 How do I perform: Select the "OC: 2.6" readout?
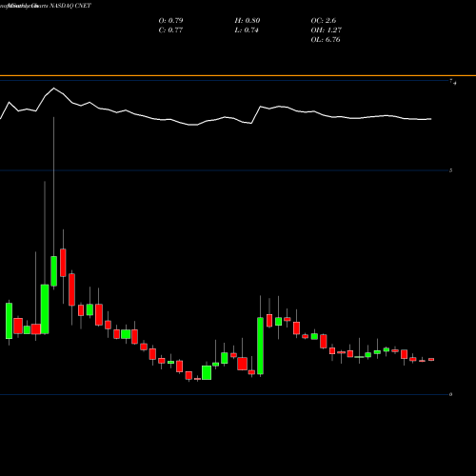coord(324,21)
